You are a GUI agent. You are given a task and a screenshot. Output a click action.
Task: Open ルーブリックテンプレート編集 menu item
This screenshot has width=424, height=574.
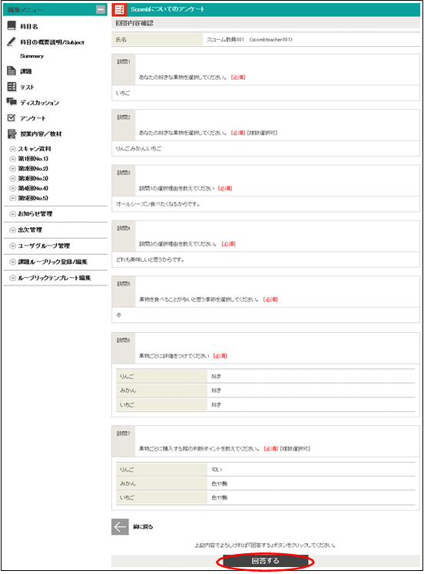click(50, 279)
